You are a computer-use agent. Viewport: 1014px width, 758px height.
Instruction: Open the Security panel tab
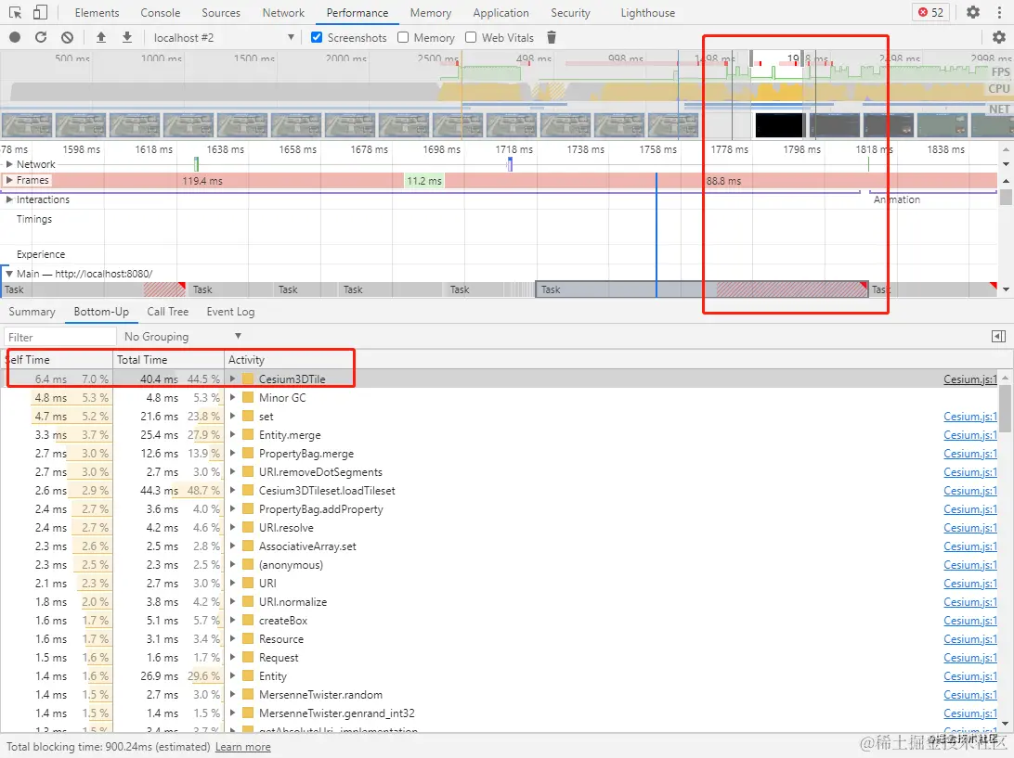(570, 12)
